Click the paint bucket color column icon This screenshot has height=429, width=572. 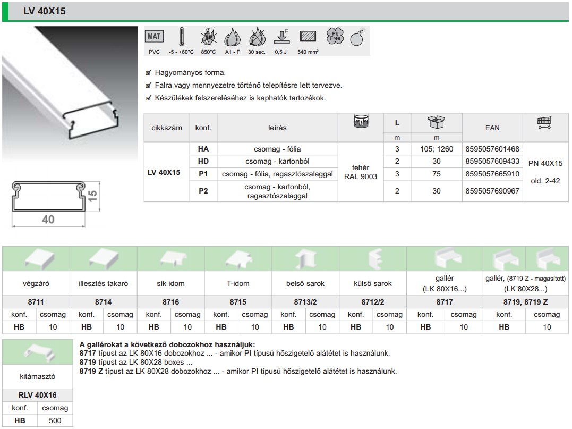pos(361,123)
